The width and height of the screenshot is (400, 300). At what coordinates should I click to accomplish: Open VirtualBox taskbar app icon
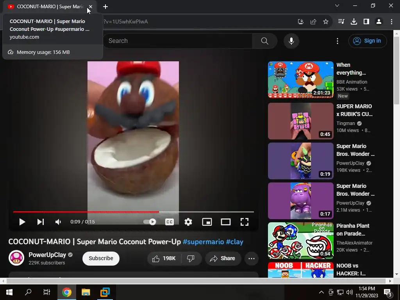(x=105, y=292)
